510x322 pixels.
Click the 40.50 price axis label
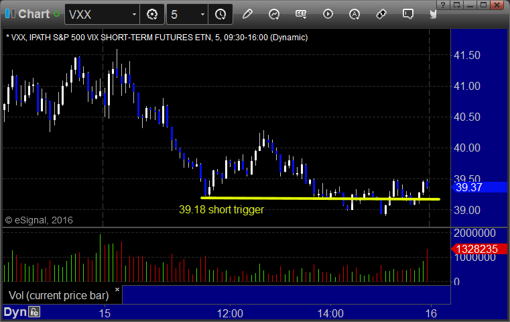pyautogui.click(x=467, y=117)
